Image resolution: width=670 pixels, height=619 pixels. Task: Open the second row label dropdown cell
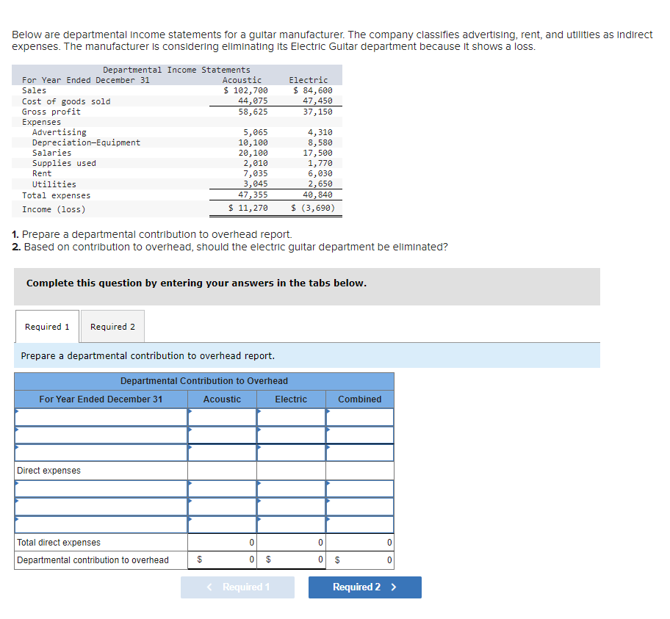[x=101, y=434]
